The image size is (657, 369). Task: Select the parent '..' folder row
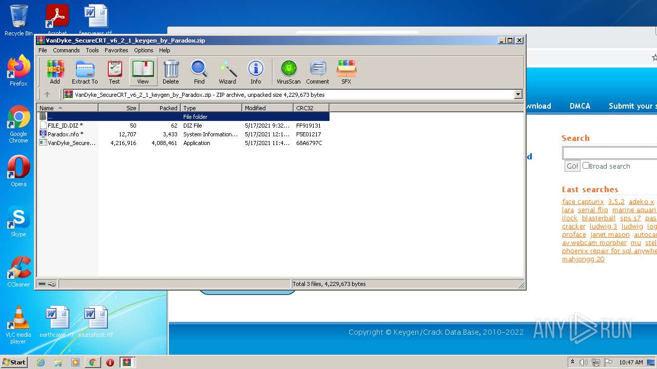183,117
